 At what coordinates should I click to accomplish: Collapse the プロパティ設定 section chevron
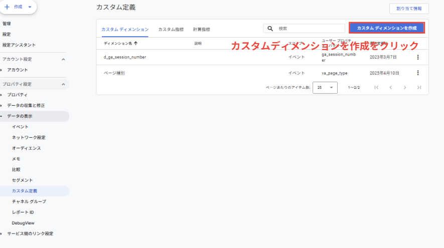[x=63, y=84]
